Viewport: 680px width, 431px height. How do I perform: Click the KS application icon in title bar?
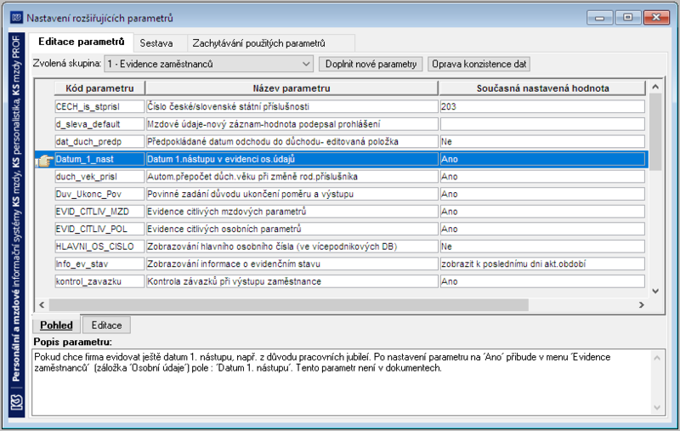pyautogui.click(x=16, y=17)
